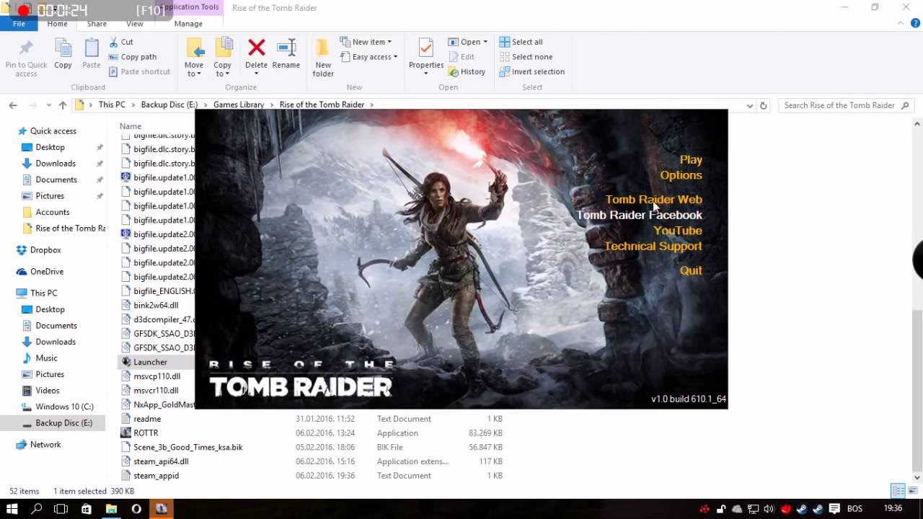Open the Windows Start button

[x=12, y=509]
